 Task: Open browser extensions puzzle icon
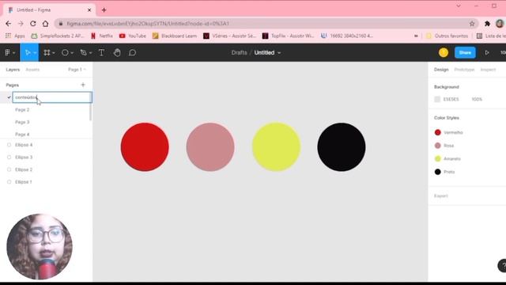pyautogui.click(x=487, y=24)
